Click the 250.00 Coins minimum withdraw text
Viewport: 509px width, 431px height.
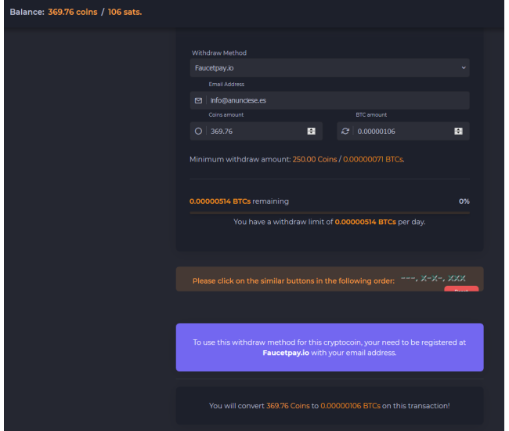(314, 159)
